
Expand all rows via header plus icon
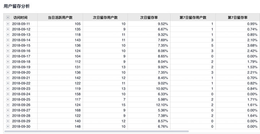[x=8, y=17]
